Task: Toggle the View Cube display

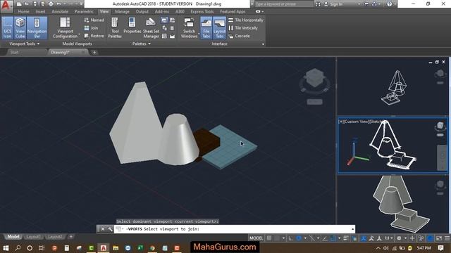Action: point(20,28)
